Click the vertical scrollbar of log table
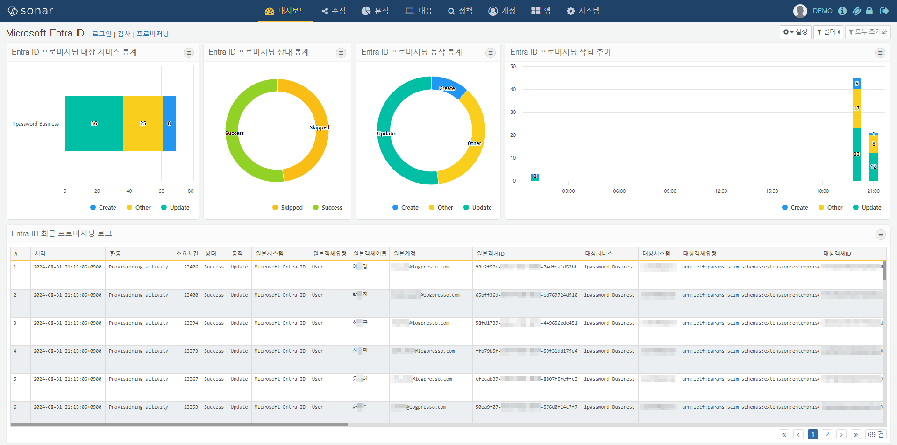Screen dimensions: 897x445 (x=884, y=271)
